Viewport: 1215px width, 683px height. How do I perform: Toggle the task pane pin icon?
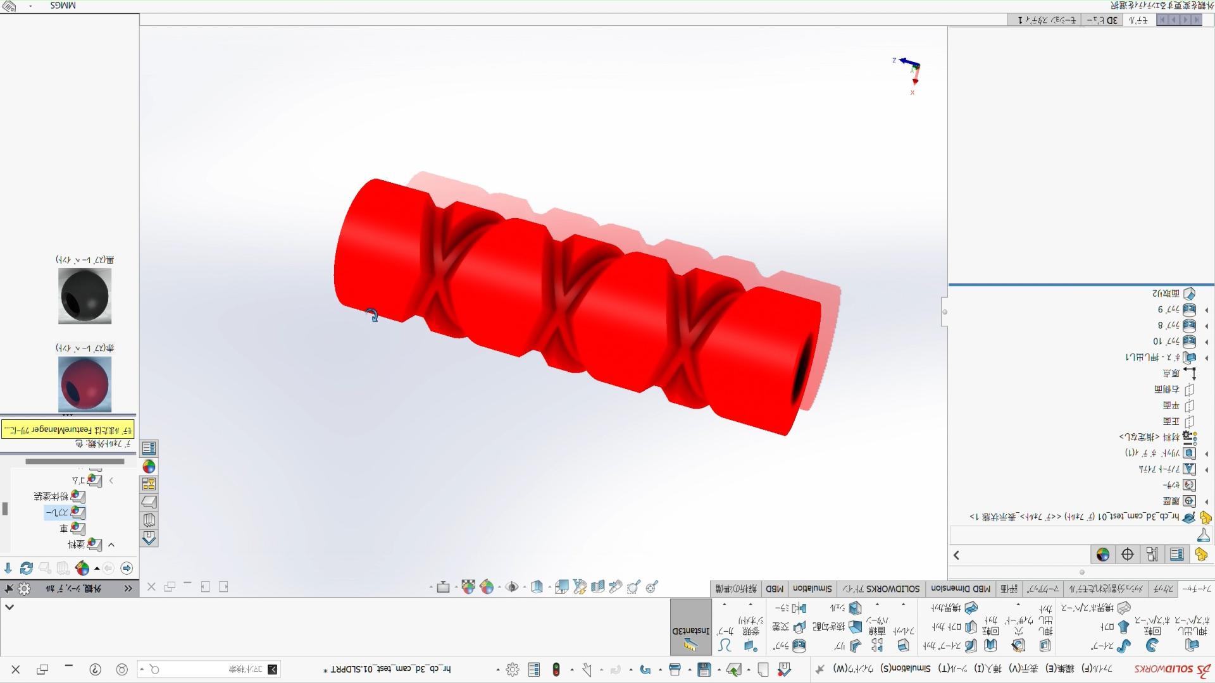(8, 589)
